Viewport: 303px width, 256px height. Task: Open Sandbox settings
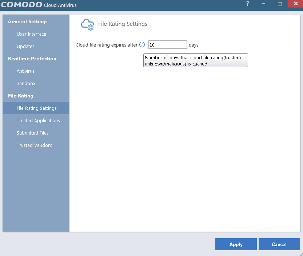(x=26, y=84)
